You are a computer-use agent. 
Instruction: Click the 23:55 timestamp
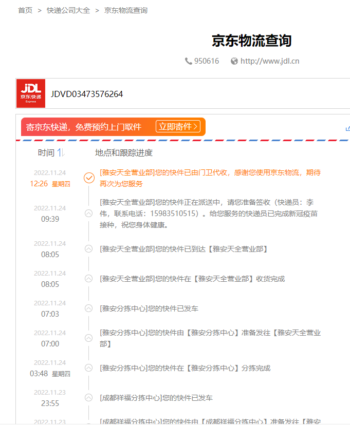tap(50, 403)
